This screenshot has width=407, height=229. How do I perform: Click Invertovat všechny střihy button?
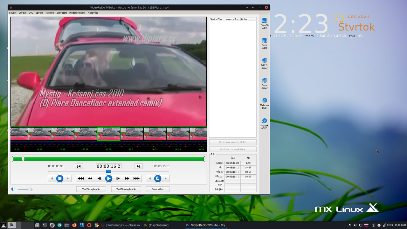point(233,142)
